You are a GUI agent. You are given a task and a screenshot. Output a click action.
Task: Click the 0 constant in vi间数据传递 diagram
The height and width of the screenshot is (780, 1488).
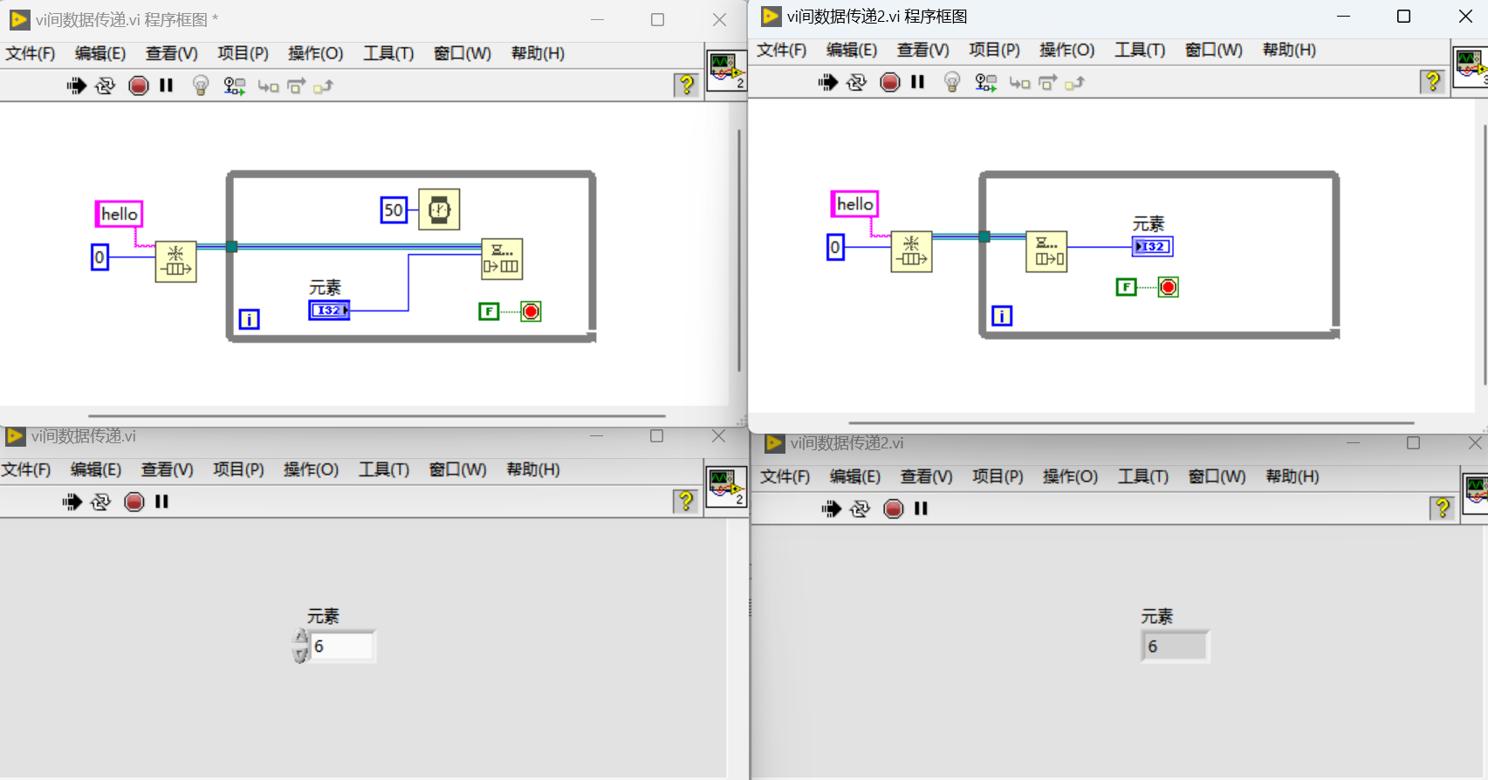coord(99,257)
